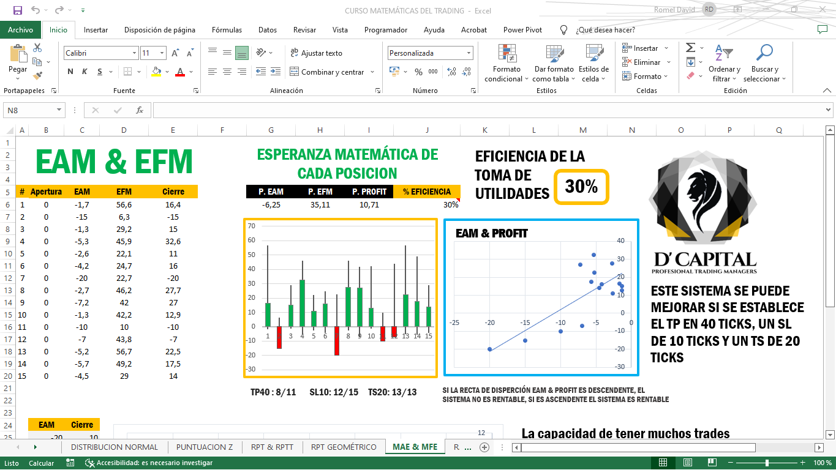Open the font size 11 dropdown
This screenshot has height=470, width=836.
click(162, 53)
